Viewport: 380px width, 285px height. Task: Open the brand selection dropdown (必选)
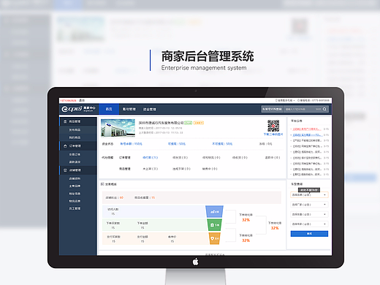309,195
